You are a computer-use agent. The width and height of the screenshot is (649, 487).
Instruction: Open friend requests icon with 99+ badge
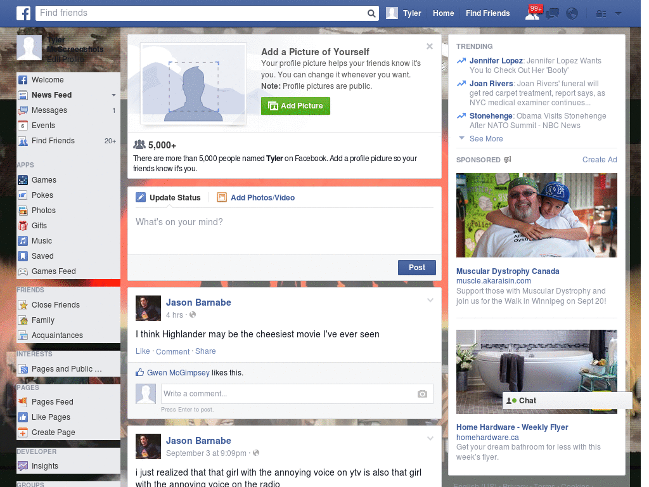(x=532, y=13)
